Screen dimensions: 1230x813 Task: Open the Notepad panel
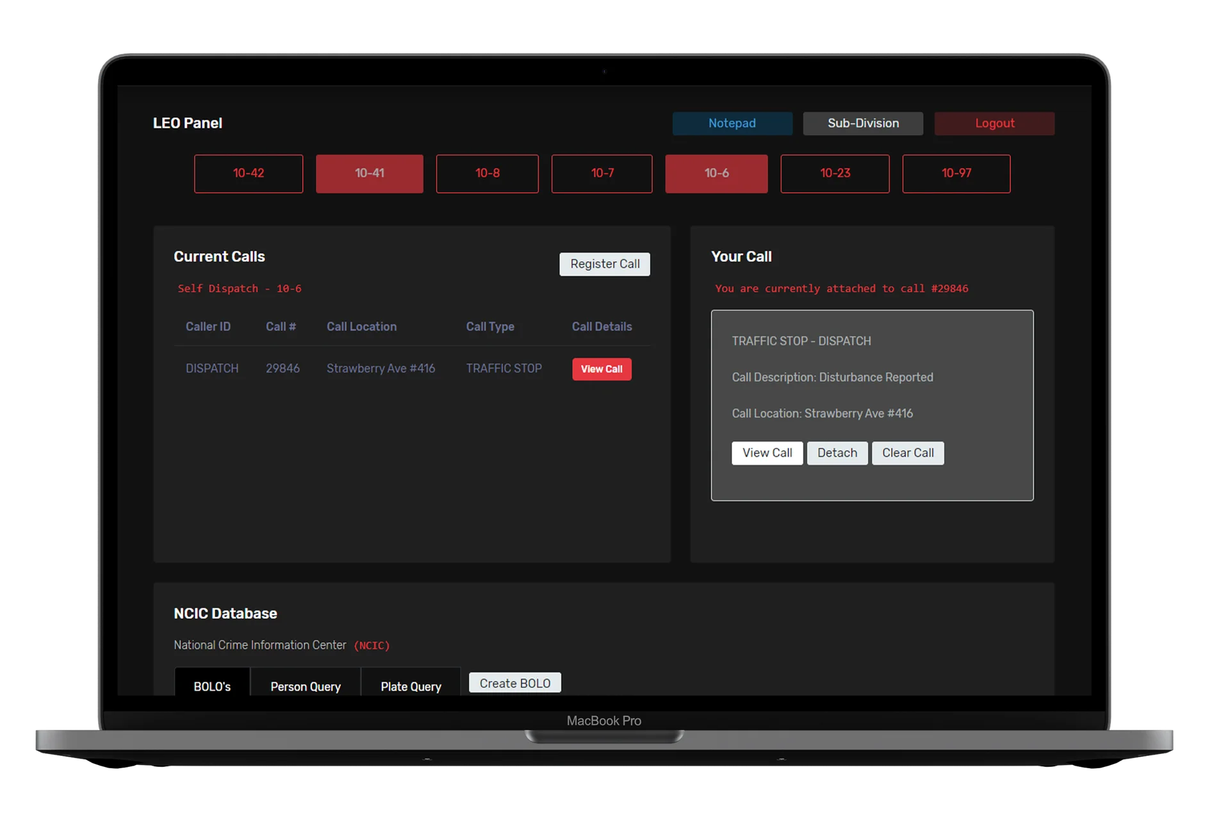[732, 123]
